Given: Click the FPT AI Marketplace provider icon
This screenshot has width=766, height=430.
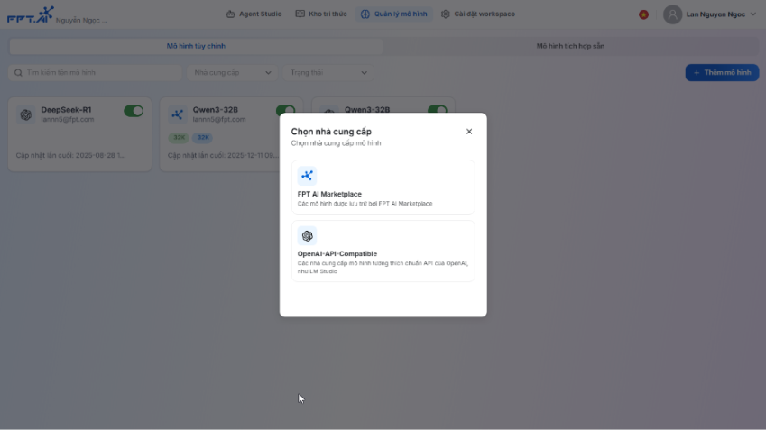Looking at the screenshot, I should (x=307, y=176).
